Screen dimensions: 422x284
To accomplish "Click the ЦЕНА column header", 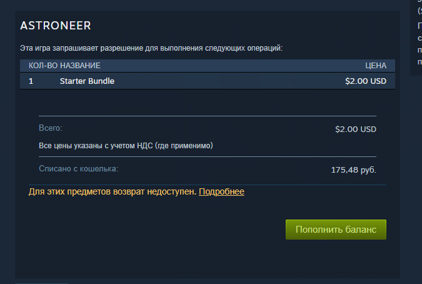I will click(376, 66).
